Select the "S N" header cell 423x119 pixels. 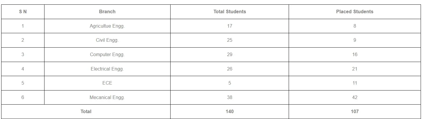(x=23, y=12)
